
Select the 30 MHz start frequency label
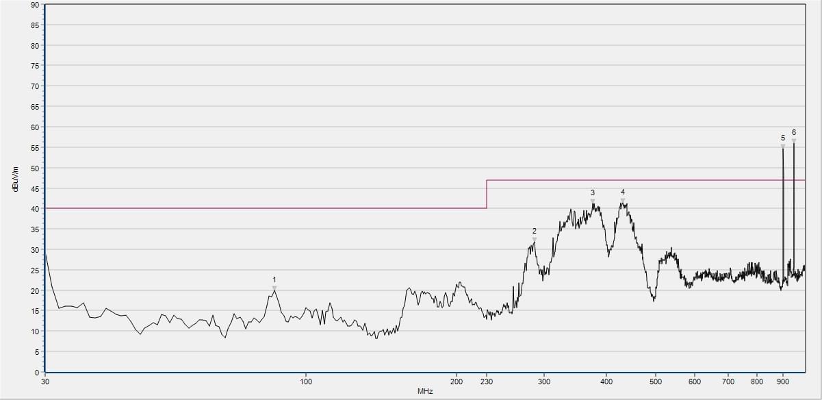(45, 382)
